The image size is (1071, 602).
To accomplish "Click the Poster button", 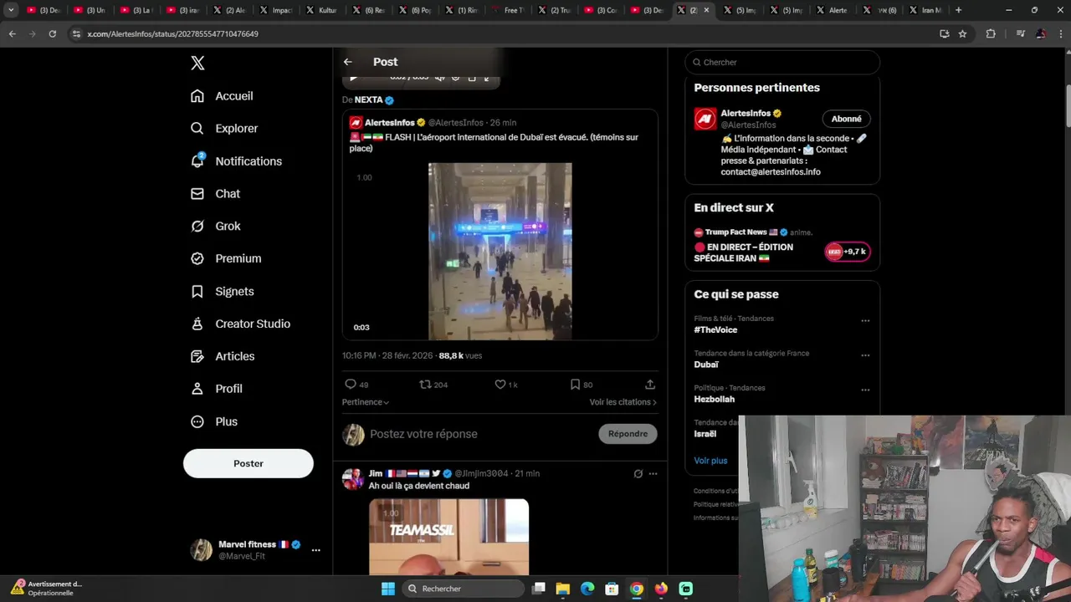I will 249,463.
